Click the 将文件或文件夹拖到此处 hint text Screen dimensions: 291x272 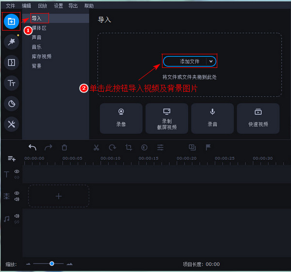(x=190, y=77)
